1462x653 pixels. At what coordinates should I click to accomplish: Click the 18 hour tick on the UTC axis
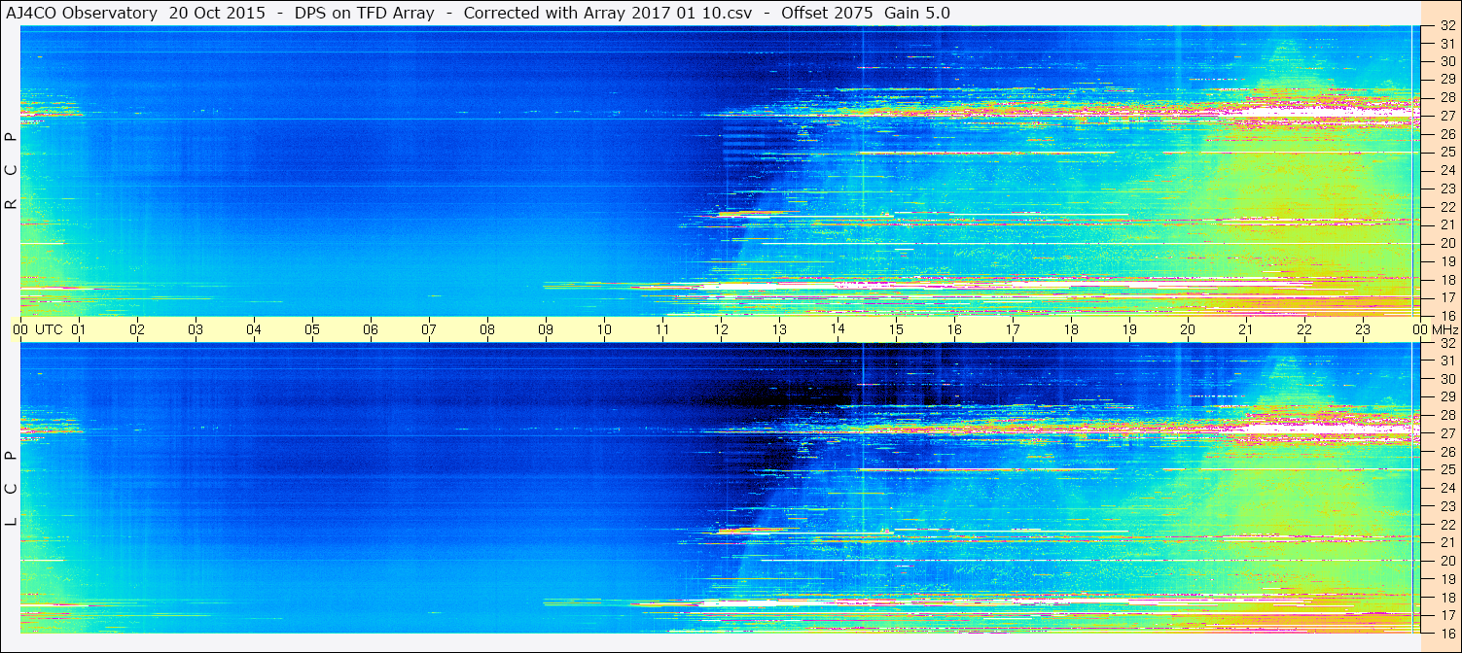pyautogui.click(x=1071, y=329)
